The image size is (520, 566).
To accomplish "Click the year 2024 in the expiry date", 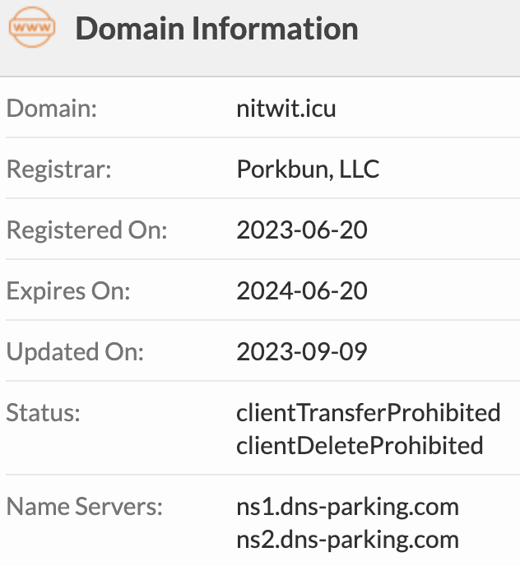I will click(258, 291).
